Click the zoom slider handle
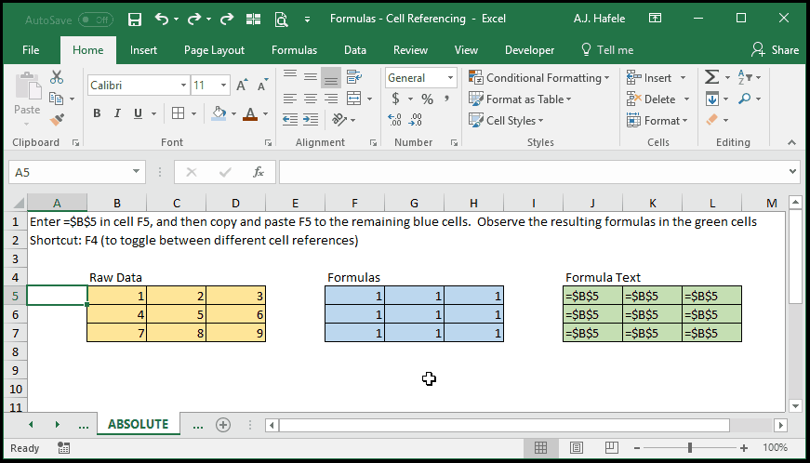 [690, 448]
